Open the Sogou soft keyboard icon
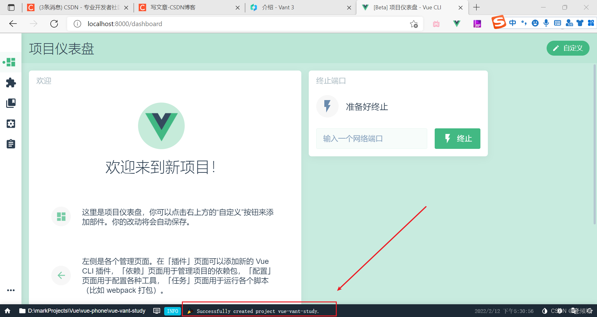This screenshot has width=597, height=317. (558, 23)
